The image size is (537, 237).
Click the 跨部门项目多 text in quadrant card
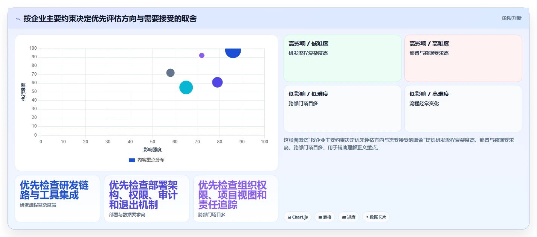[x=303, y=103]
